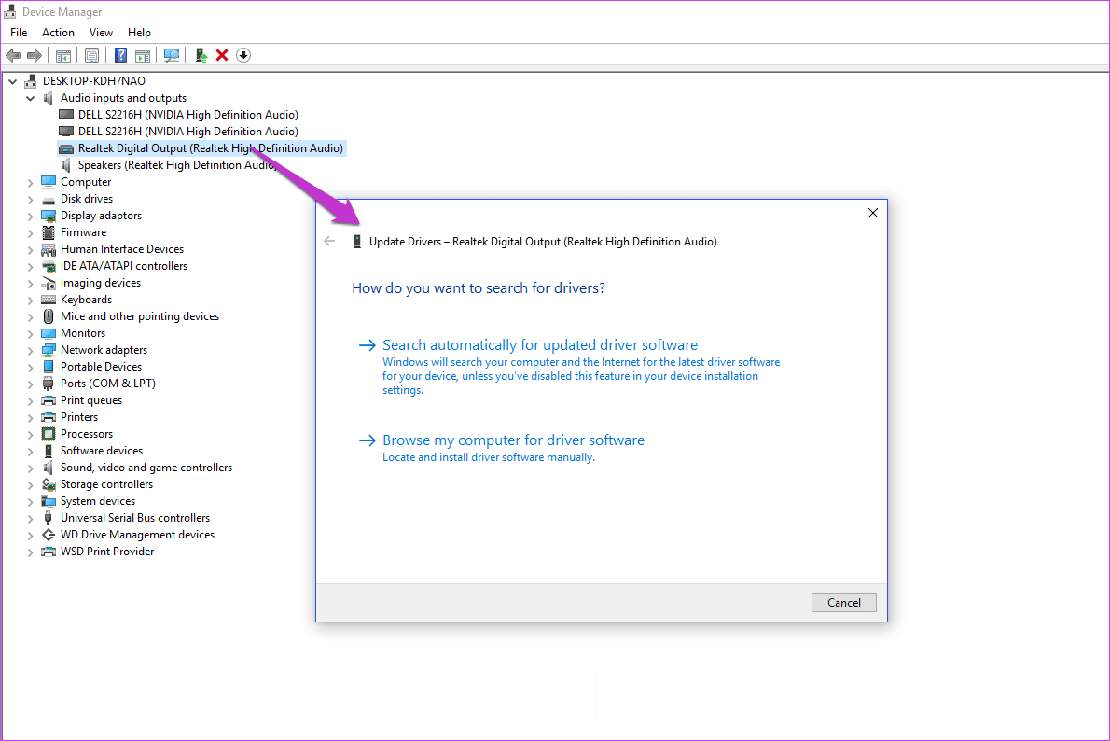Image resolution: width=1110 pixels, height=741 pixels.
Task: Expand Sound, video and game controllers
Action: 31,468
